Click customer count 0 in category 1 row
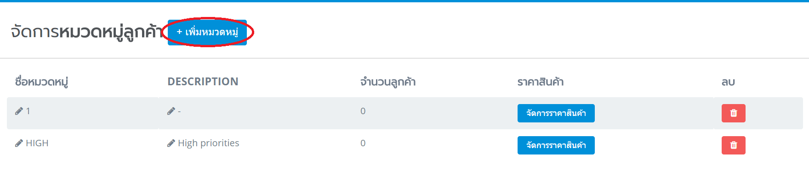Viewport: 809px width, 182px height. [x=363, y=111]
